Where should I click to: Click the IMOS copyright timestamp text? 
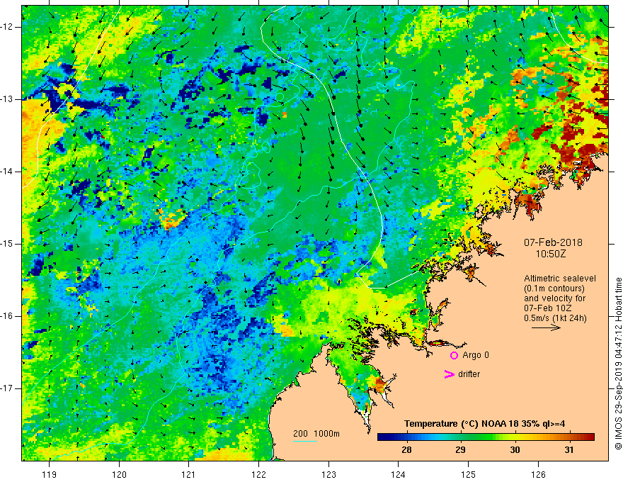tap(618, 364)
